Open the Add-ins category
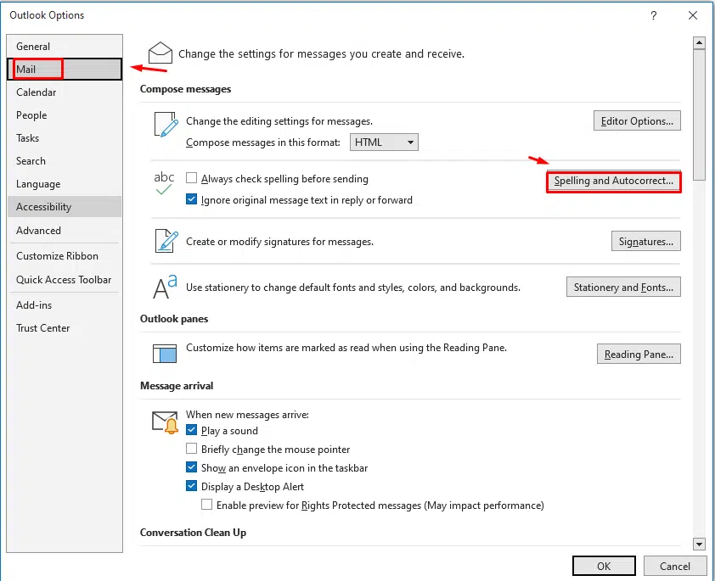This screenshot has height=581, width=715. pyautogui.click(x=65, y=305)
